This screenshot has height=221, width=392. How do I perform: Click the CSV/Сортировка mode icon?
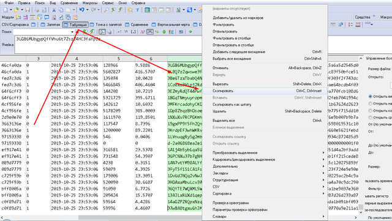(x=33, y=24)
